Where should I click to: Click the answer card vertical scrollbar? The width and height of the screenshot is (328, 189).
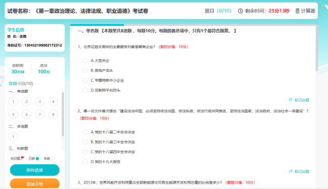(63, 114)
